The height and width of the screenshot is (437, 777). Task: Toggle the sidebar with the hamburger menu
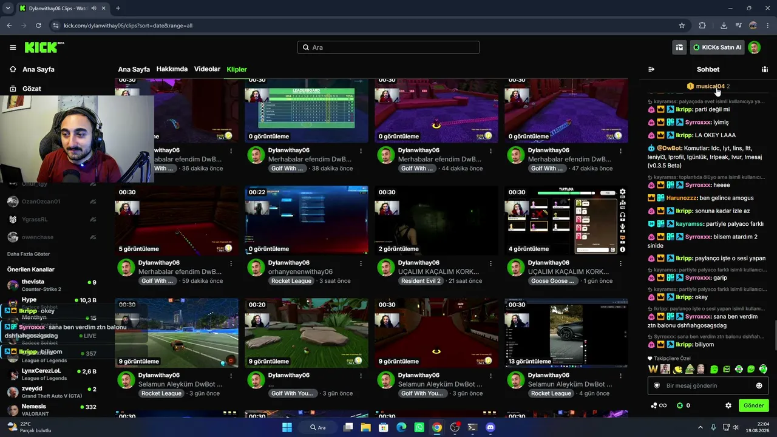click(x=13, y=47)
